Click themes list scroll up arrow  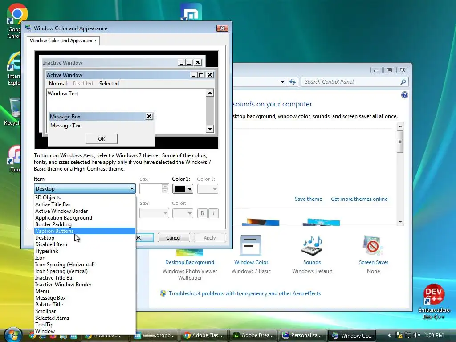point(400,126)
